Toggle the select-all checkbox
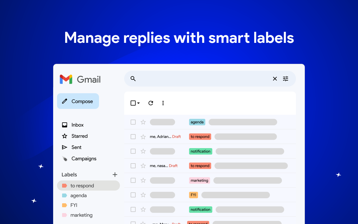Image resolution: width=358 pixels, height=224 pixels. (x=133, y=103)
